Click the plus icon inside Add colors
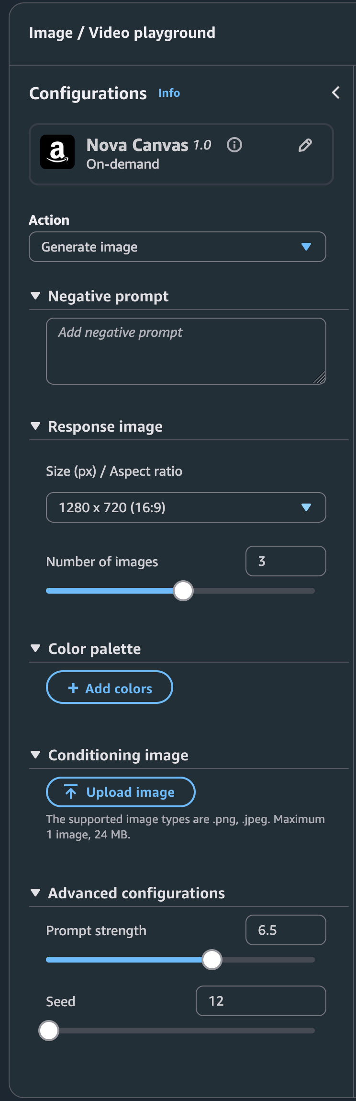 [x=73, y=688]
